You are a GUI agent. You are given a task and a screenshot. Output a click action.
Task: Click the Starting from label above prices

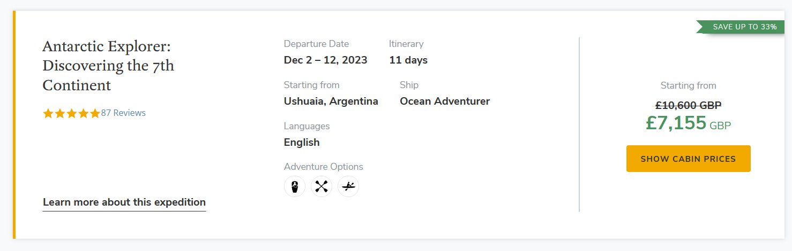[688, 85]
